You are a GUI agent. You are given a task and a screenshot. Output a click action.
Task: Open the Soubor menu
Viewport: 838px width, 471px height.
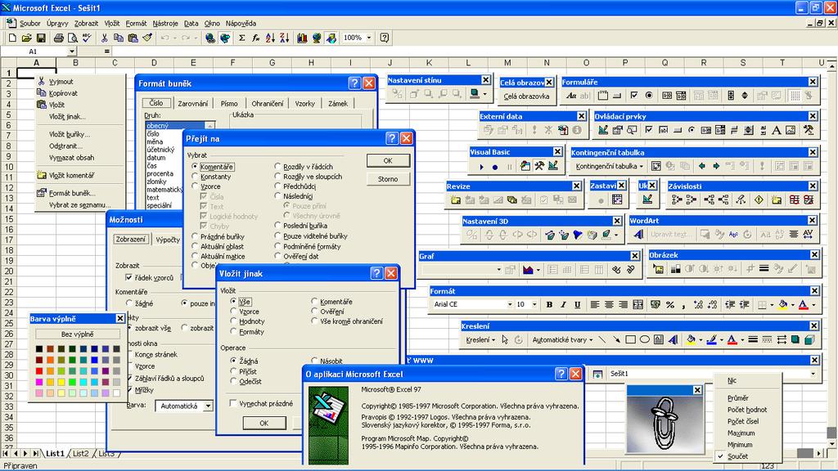(x=30, y=24)
